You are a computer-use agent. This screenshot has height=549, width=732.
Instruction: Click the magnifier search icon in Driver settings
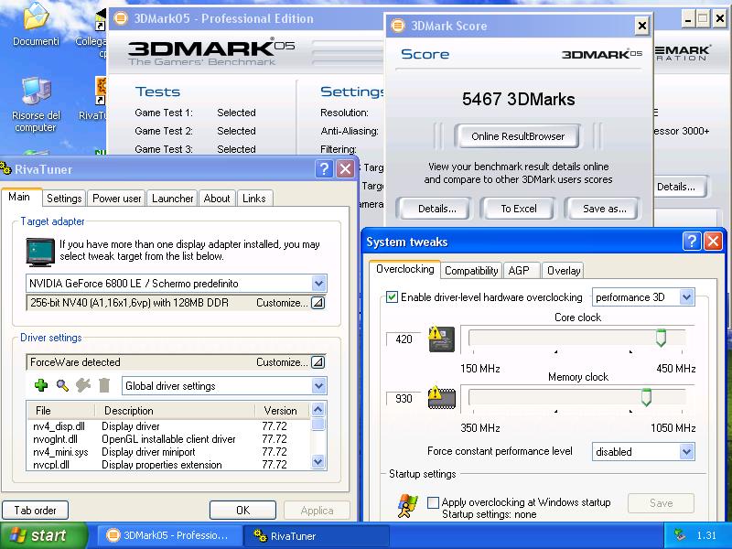pyautogui.click(x=62, y=385)
